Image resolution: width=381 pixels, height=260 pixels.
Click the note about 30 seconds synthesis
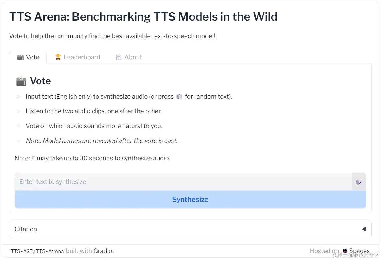point(92,158)
